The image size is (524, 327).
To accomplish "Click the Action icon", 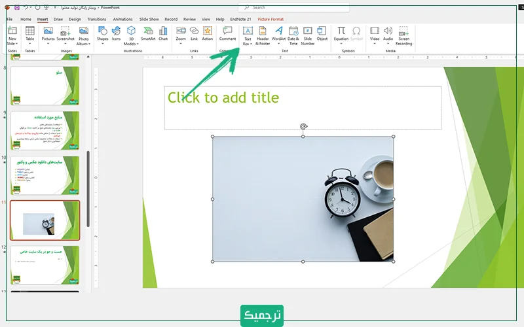I will pos(208,31).
